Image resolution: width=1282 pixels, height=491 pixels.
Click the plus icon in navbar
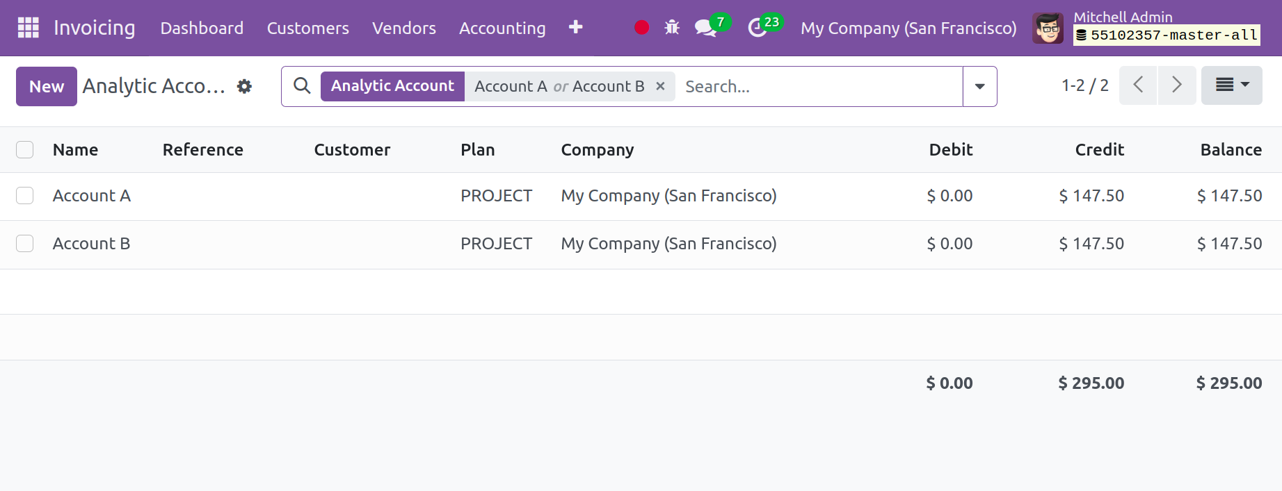(x=575, y=27)
